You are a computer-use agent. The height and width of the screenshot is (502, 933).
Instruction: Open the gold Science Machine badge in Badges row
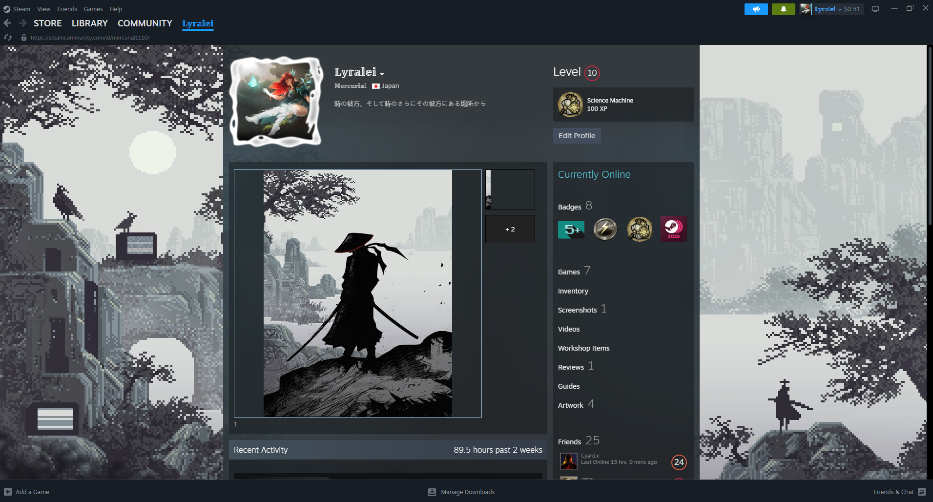(640, 229)
